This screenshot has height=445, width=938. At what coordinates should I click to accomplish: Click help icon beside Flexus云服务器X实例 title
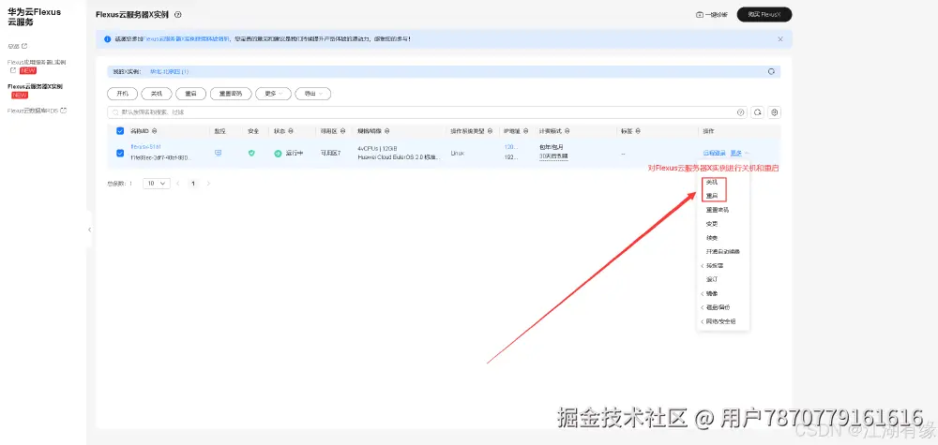coord(177,15)
